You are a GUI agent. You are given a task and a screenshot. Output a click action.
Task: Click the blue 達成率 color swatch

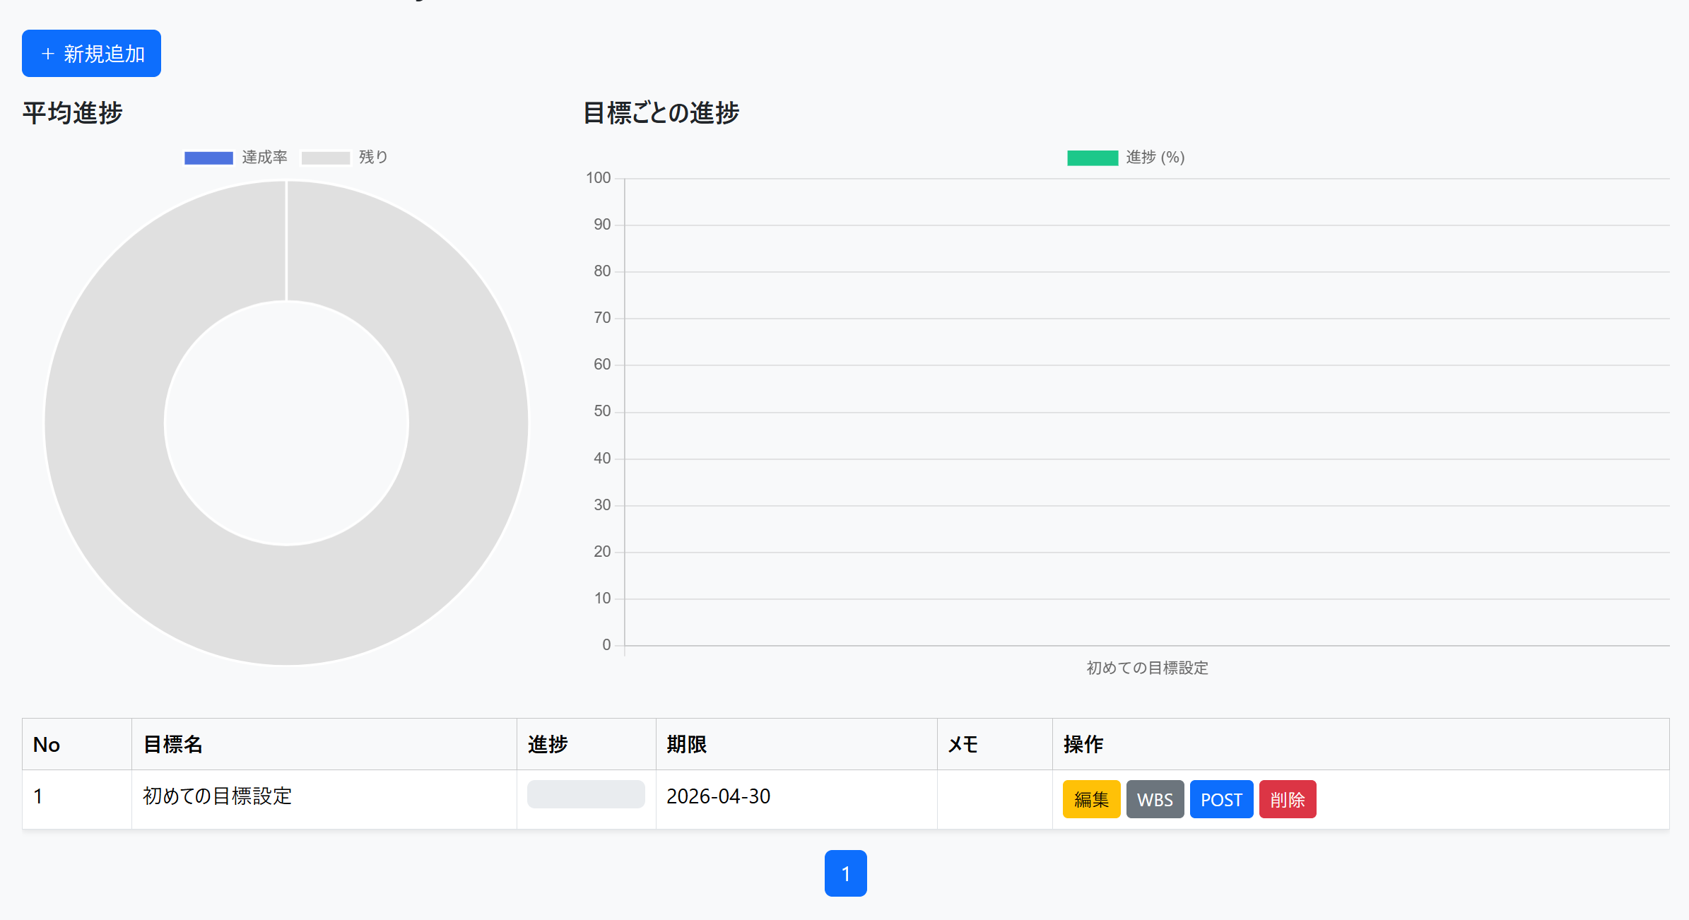(x=208, y=157)
